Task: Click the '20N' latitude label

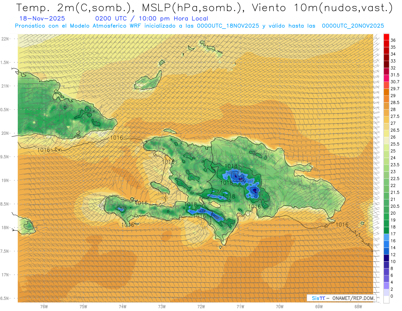Action: [5, 133]
